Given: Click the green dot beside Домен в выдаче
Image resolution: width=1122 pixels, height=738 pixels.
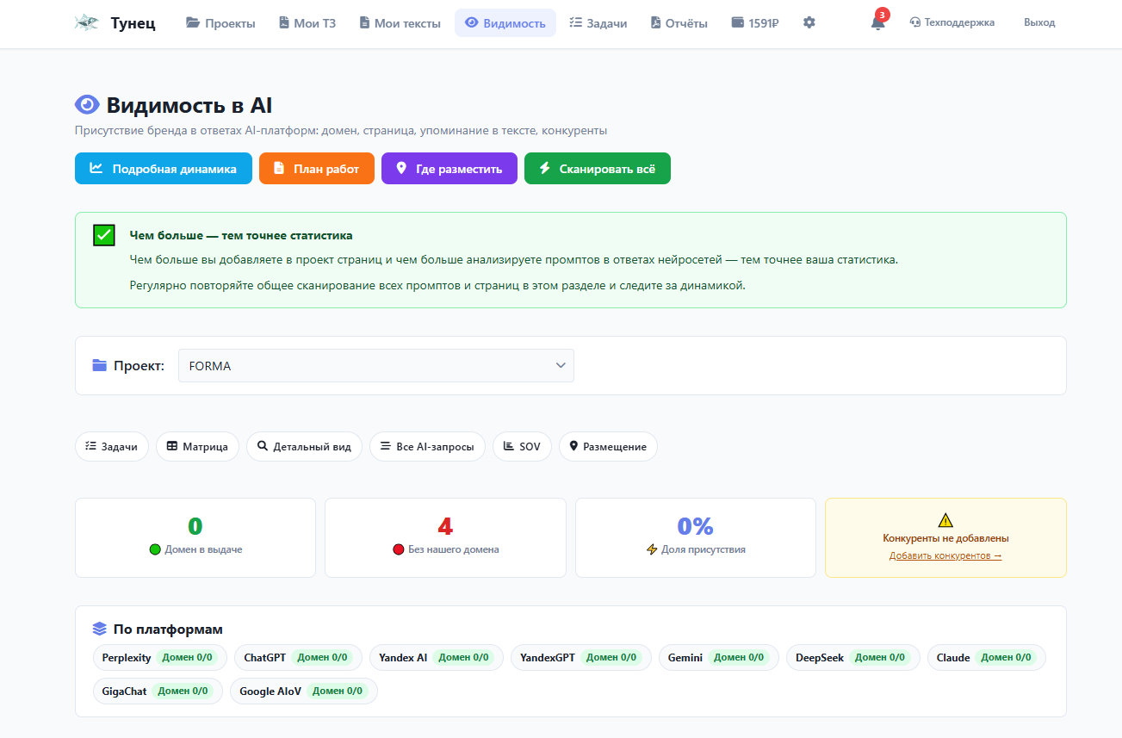Looking at the screenshot, I should 155,549.
